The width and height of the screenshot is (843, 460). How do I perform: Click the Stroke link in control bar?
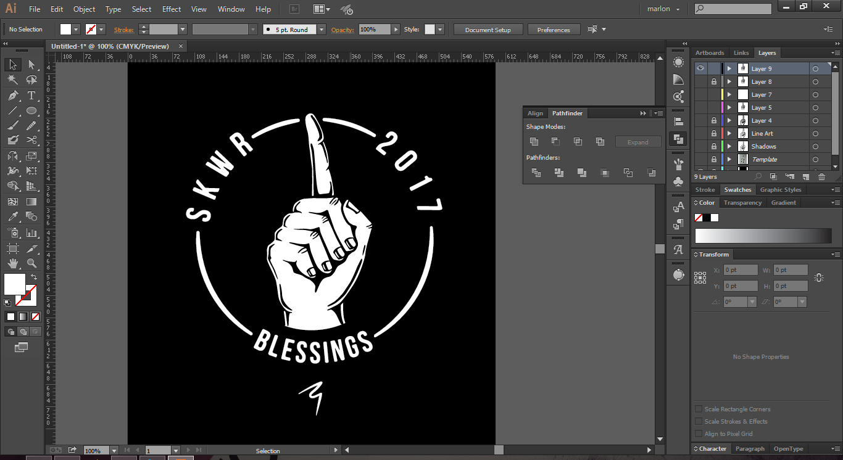pyautogui.click(x=123, y=30)
